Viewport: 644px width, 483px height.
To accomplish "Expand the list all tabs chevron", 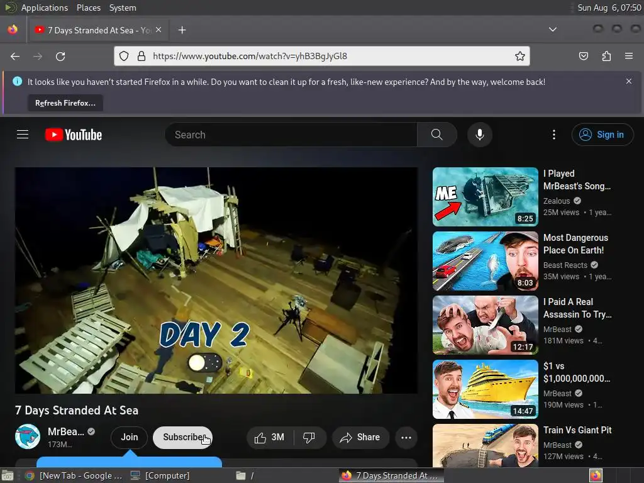I will [x=553, y=30].
